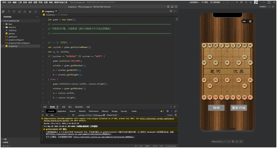Open iPhone 12/13 device selector dropdown
This screenshot has width=277, height=148.
pos(219,142)
